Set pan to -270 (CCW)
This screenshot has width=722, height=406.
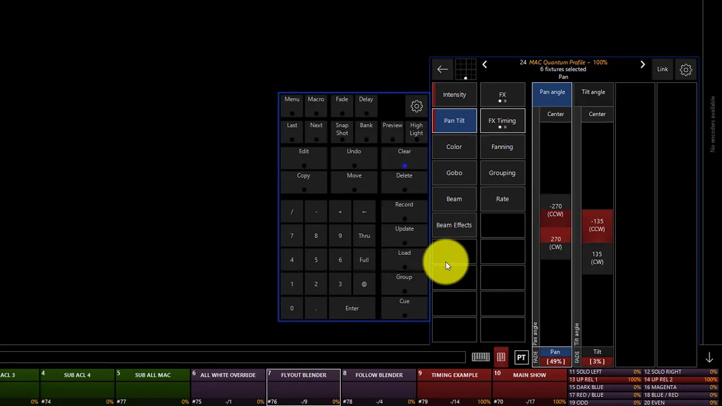coord(556,211)
